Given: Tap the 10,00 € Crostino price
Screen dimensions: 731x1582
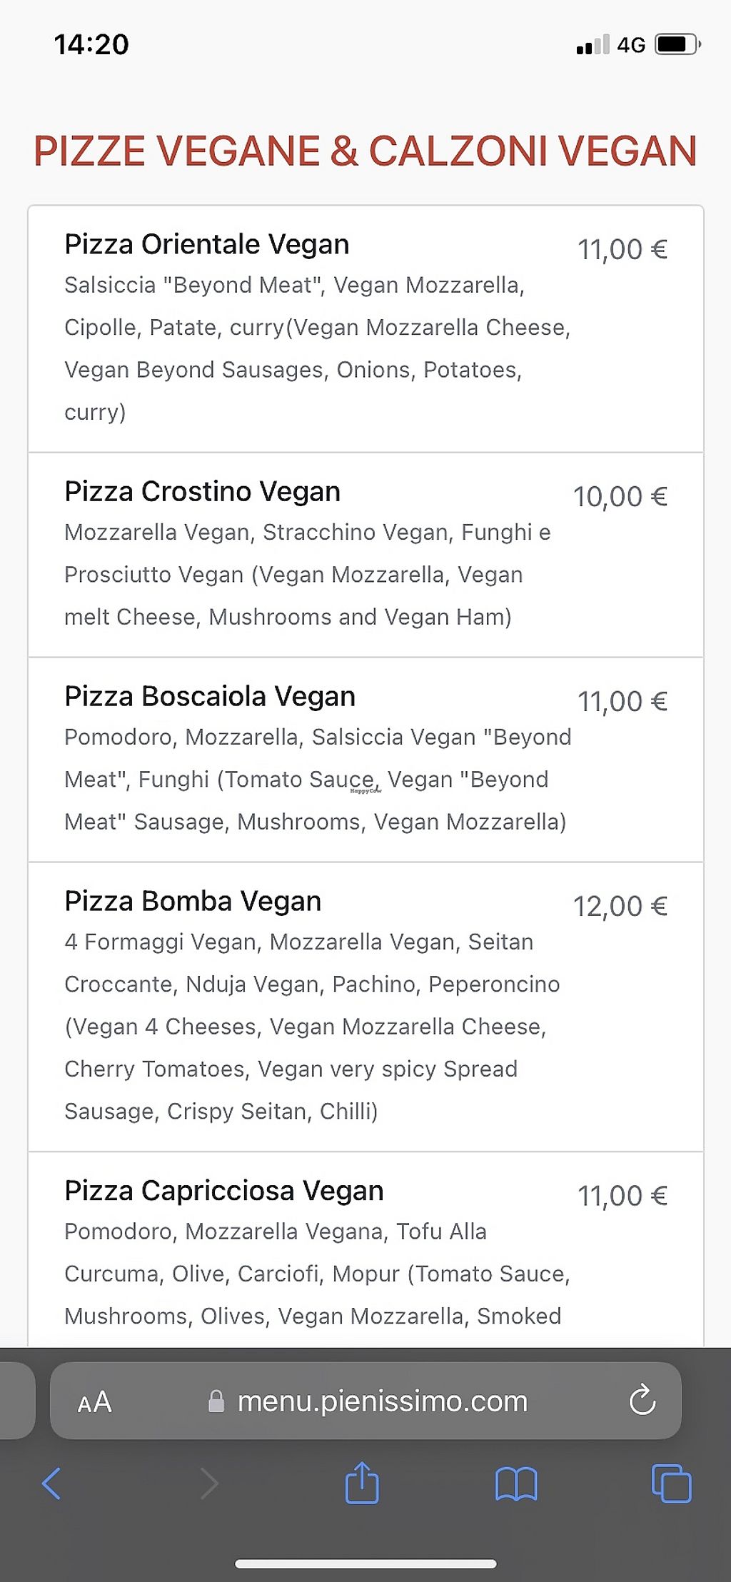Looking at the screenshot, I should click(620, 496).
